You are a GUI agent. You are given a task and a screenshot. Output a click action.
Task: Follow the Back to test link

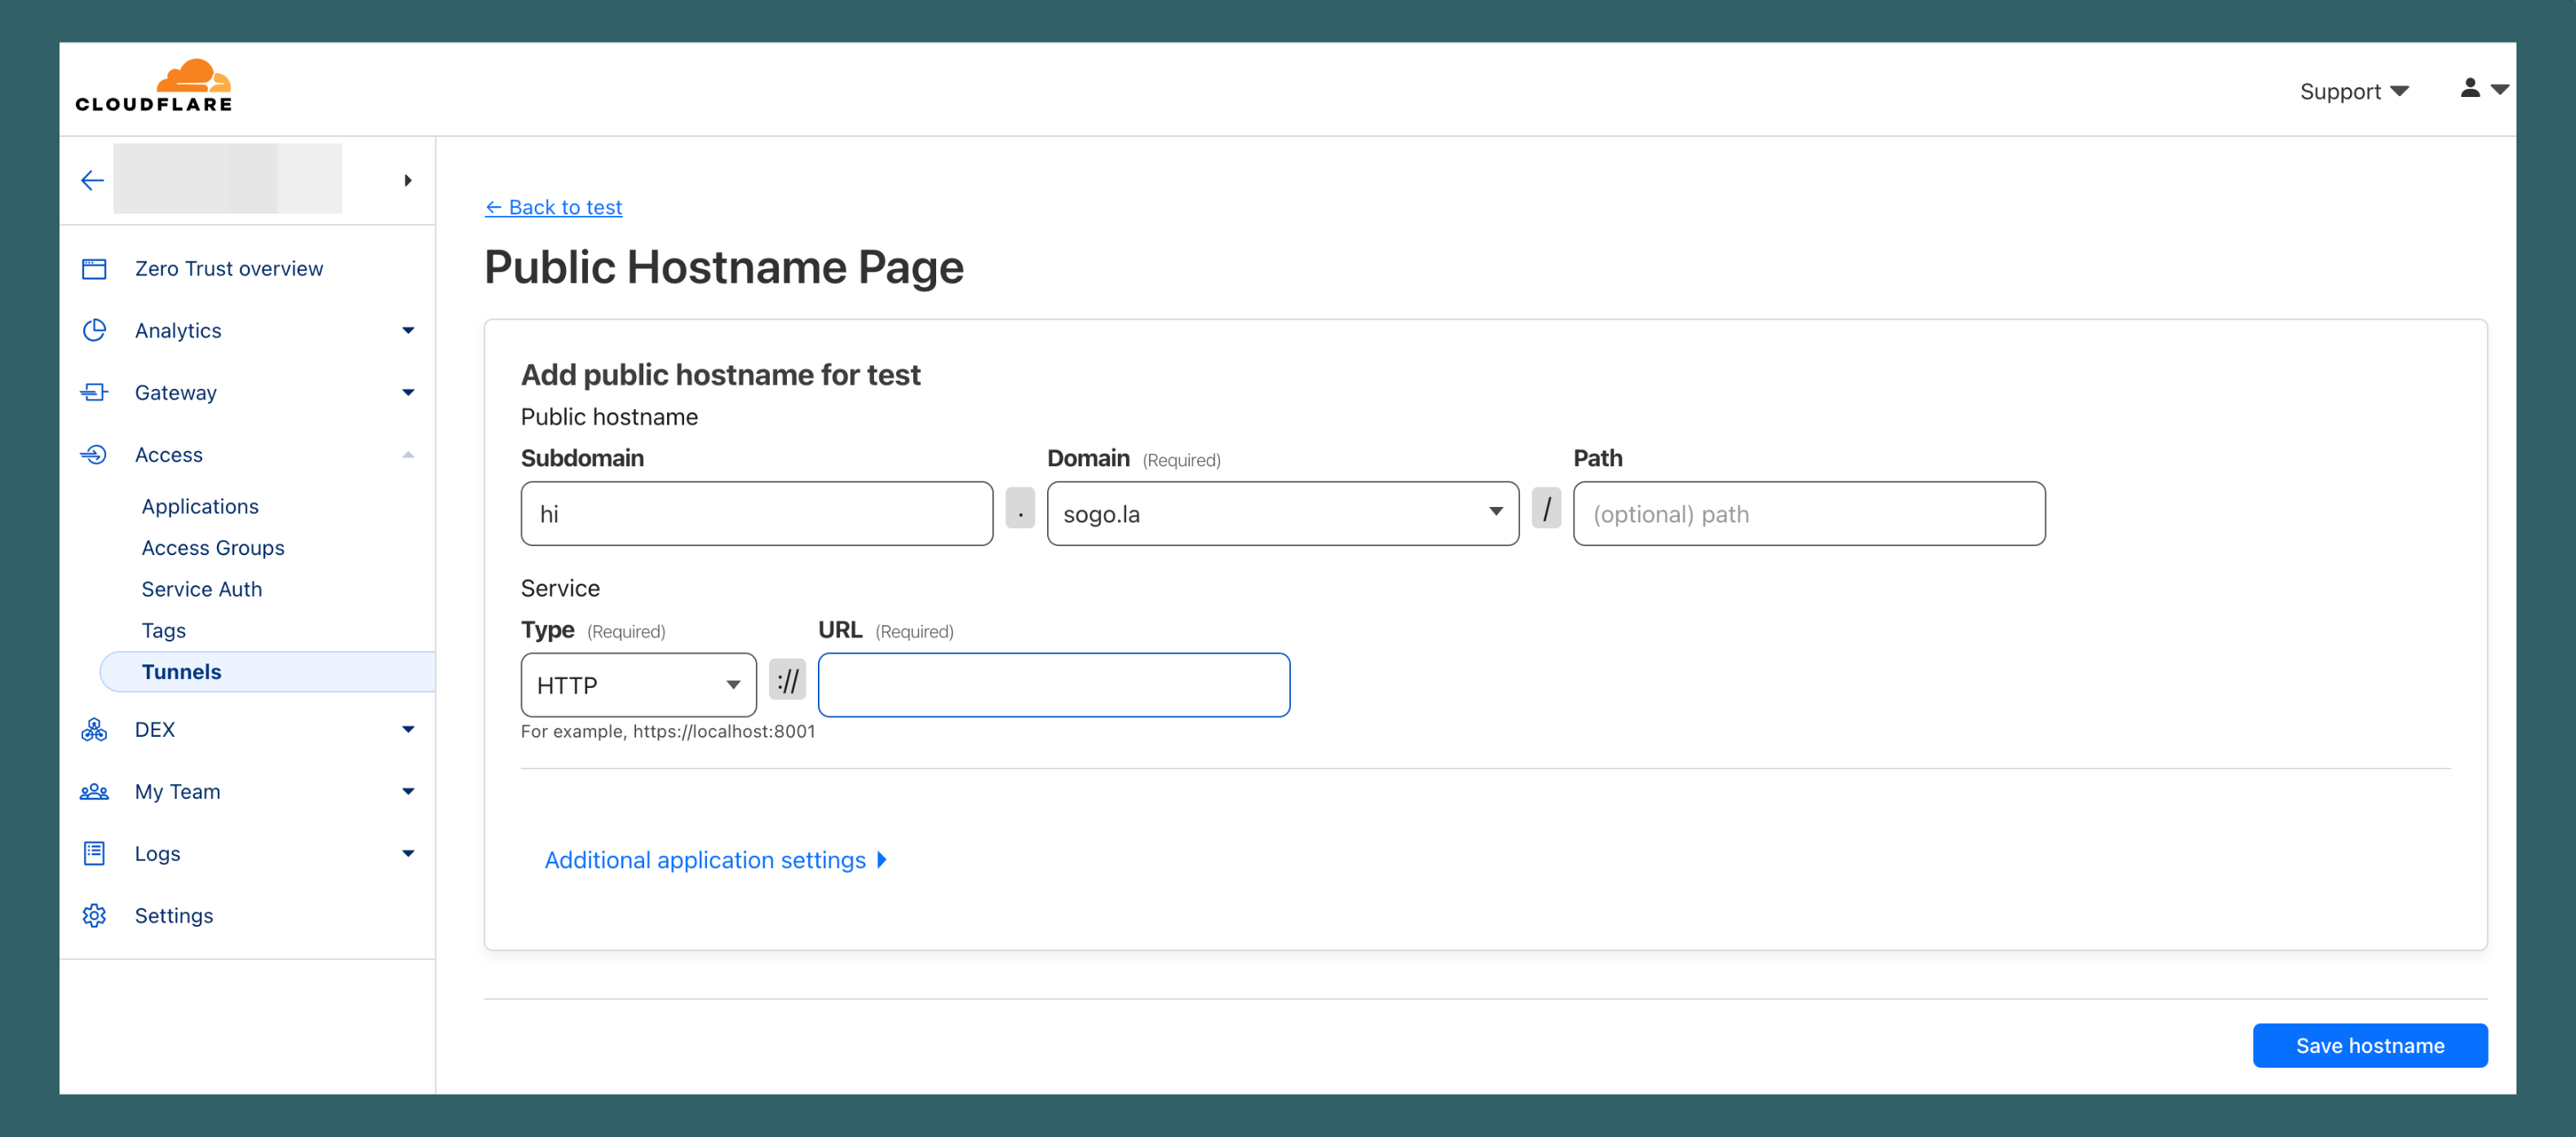(554, 207)
